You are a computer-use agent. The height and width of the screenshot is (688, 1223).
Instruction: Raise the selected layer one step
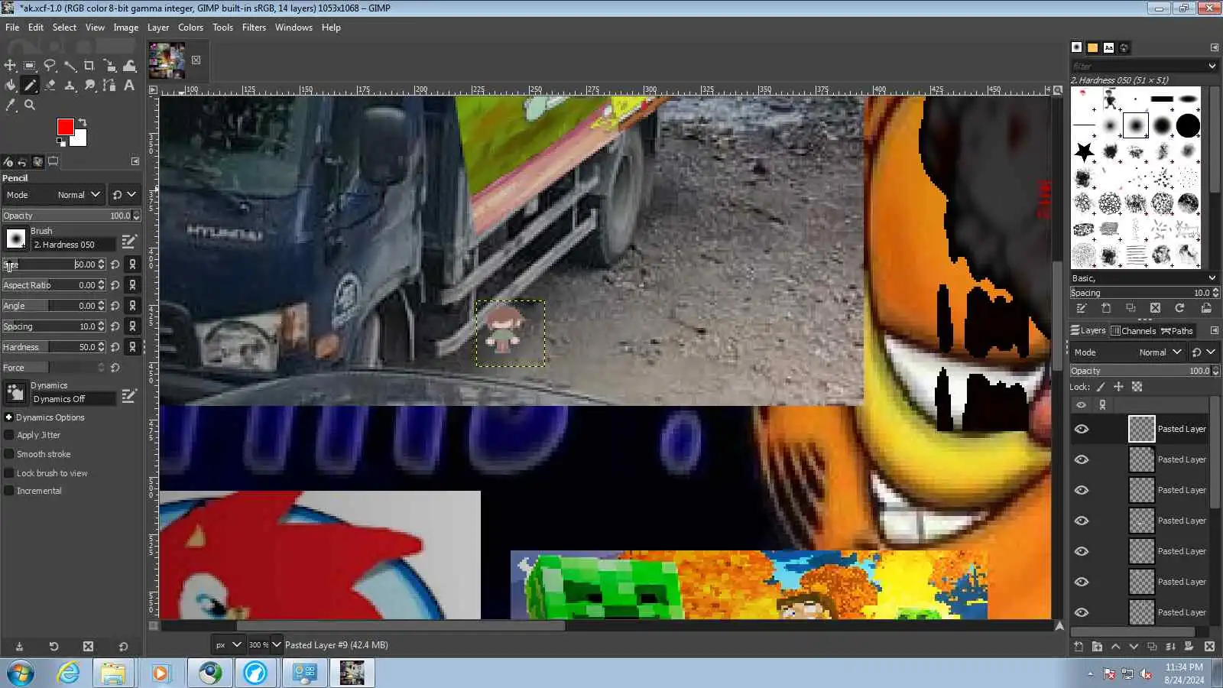1115,647
